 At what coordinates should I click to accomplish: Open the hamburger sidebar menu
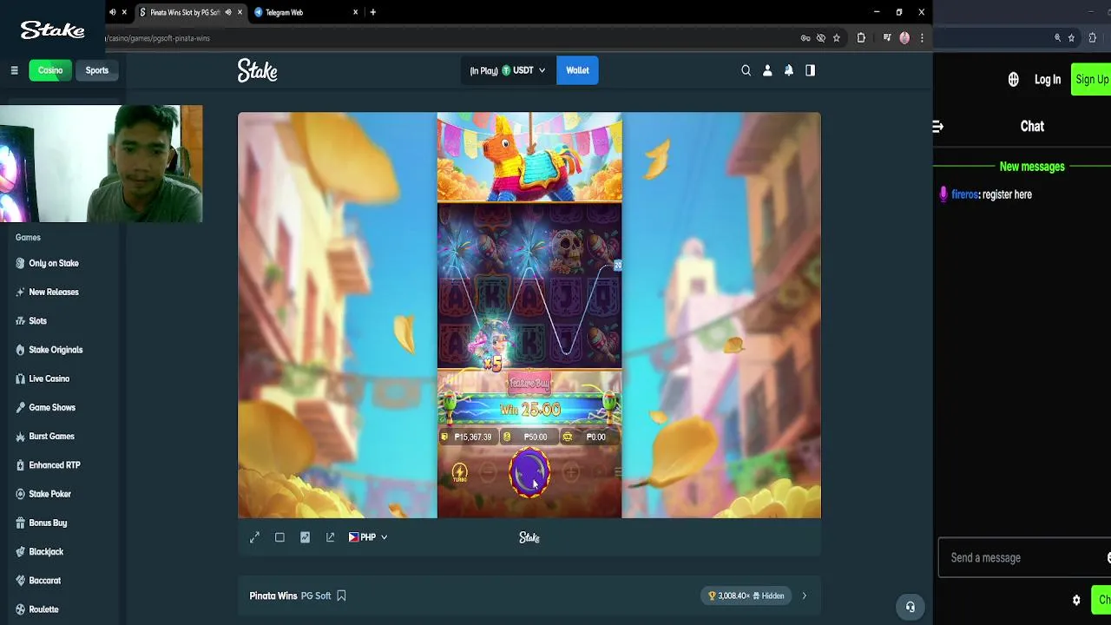click(x=14, y=70)
